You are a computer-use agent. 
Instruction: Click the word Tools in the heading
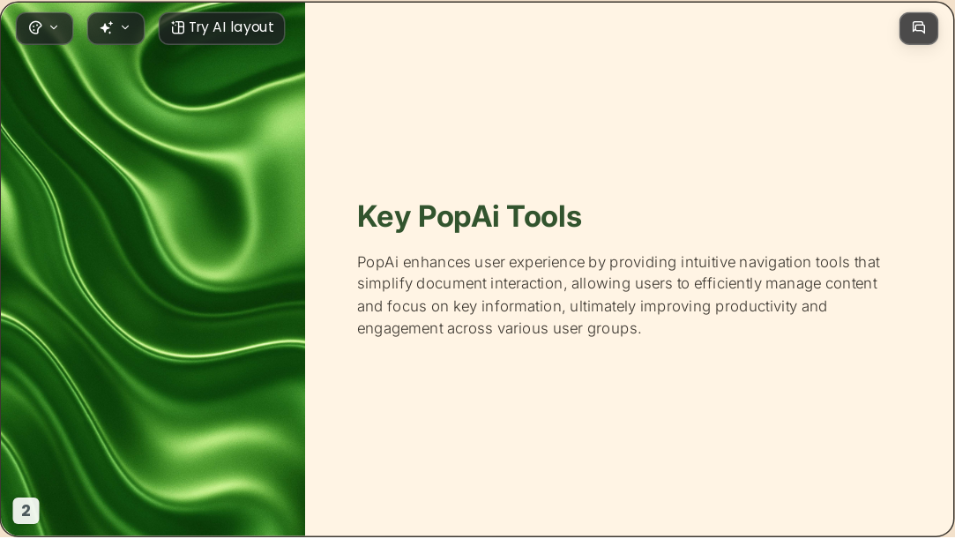coord(544,216)
